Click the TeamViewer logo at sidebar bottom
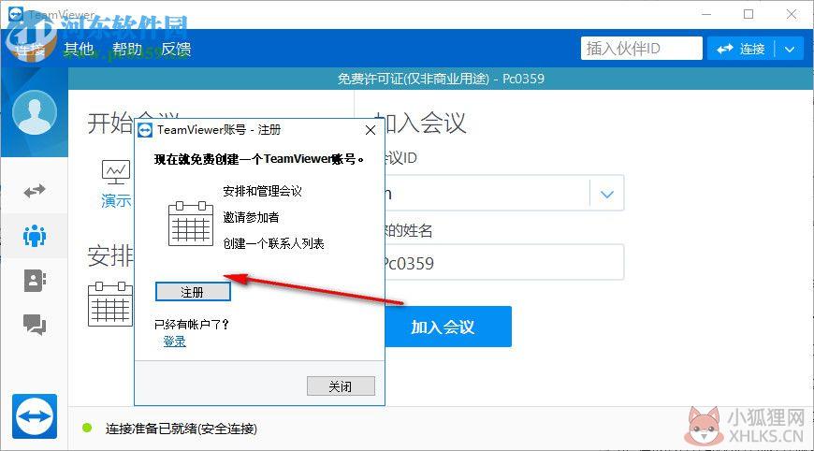This screenshot has height=451, width=814. [x=35, y=416]
